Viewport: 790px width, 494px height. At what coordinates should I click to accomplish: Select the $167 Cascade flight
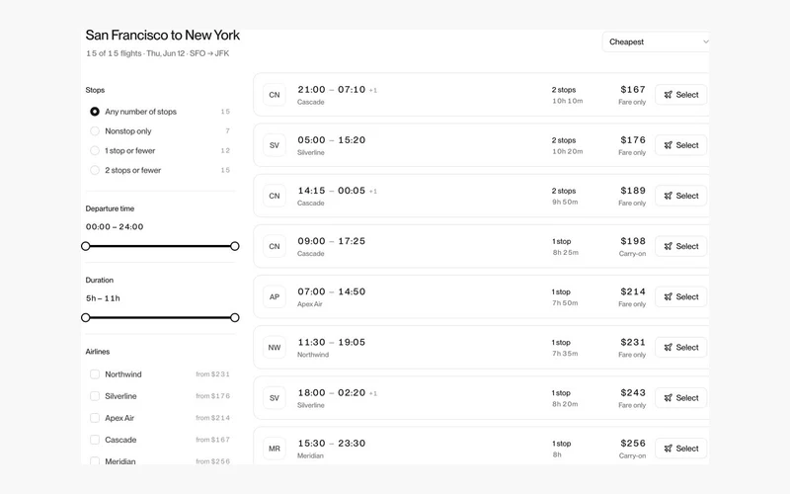point(680,95)
